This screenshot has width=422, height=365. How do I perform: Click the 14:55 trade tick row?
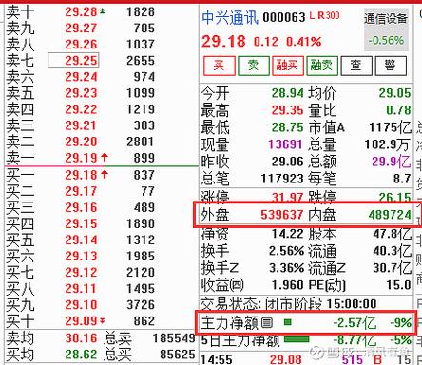pos(306,359)
